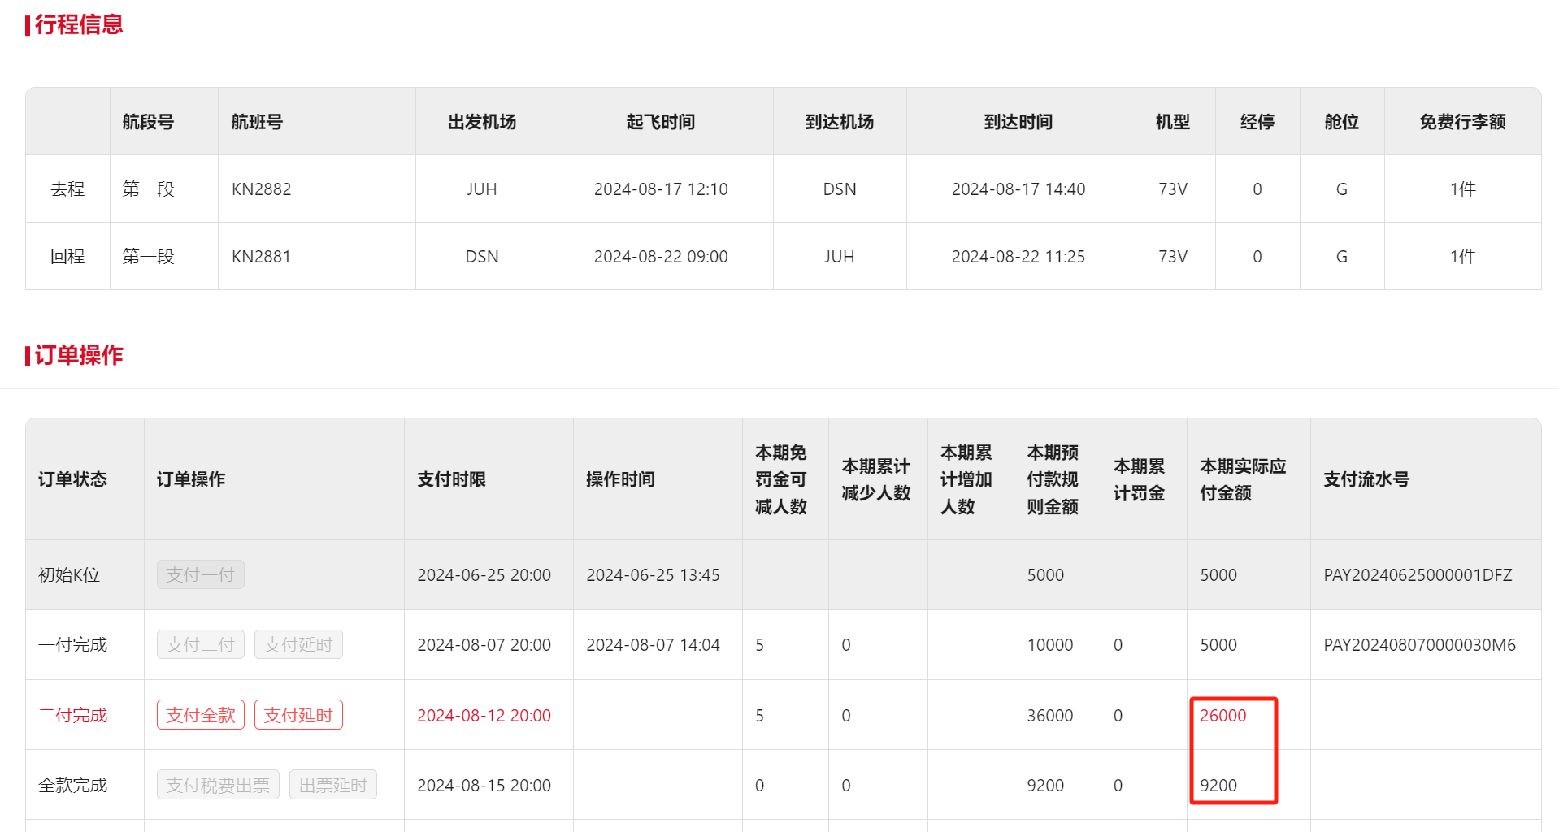The image size is (1559, 832).
Task: Click the greyed 支付一付 button
Action: click(200, 574)
